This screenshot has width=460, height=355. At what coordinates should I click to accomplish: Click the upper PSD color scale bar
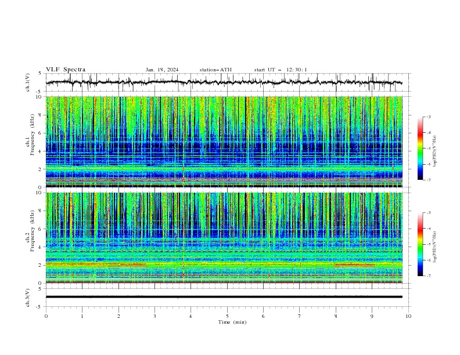pos(421,148)
